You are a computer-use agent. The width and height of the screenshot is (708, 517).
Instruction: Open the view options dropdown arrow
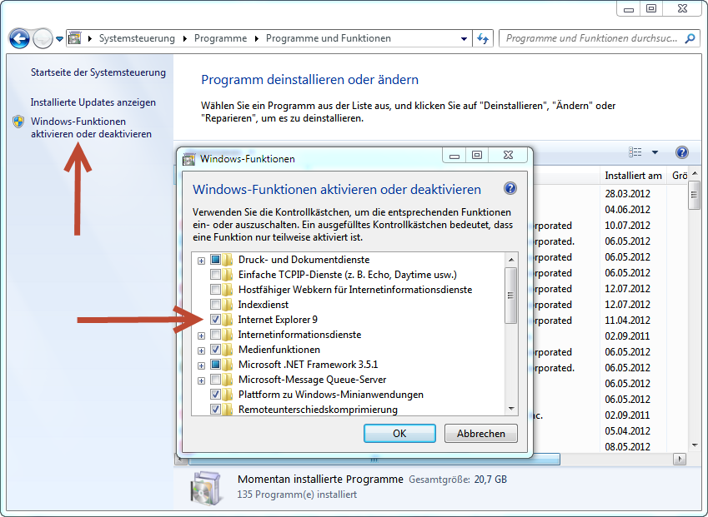click(x=655, y=152)
